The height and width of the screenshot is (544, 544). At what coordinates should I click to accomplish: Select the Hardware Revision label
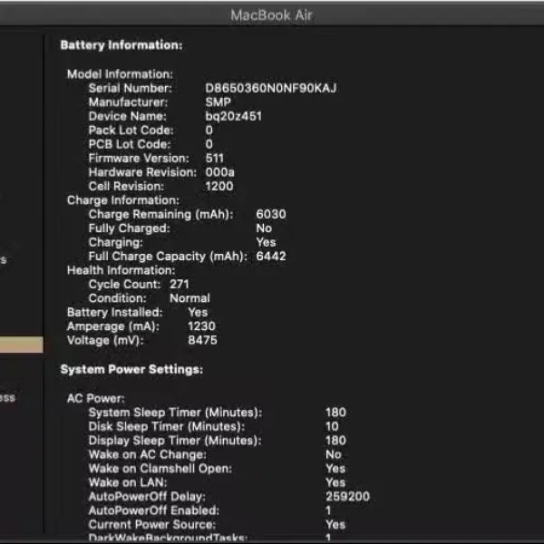142,172
